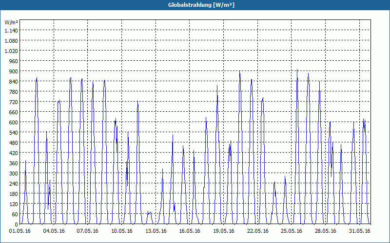
Task: Click the 540 y-axis label
Action: tap(14, 132)
